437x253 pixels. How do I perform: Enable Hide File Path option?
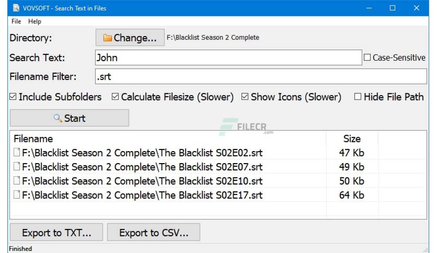(x=358, y=96)
